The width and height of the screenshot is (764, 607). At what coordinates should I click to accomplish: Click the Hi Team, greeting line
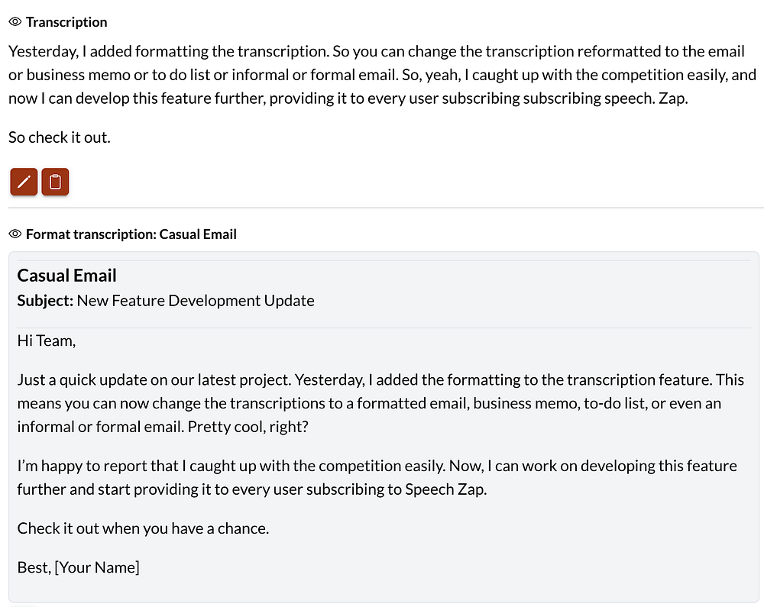pyautogui.click(x=47, y=341)
